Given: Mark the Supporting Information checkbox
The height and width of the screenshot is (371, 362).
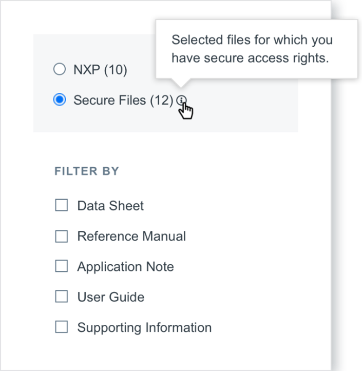Looking at the screenshot, I should (62, 327).
